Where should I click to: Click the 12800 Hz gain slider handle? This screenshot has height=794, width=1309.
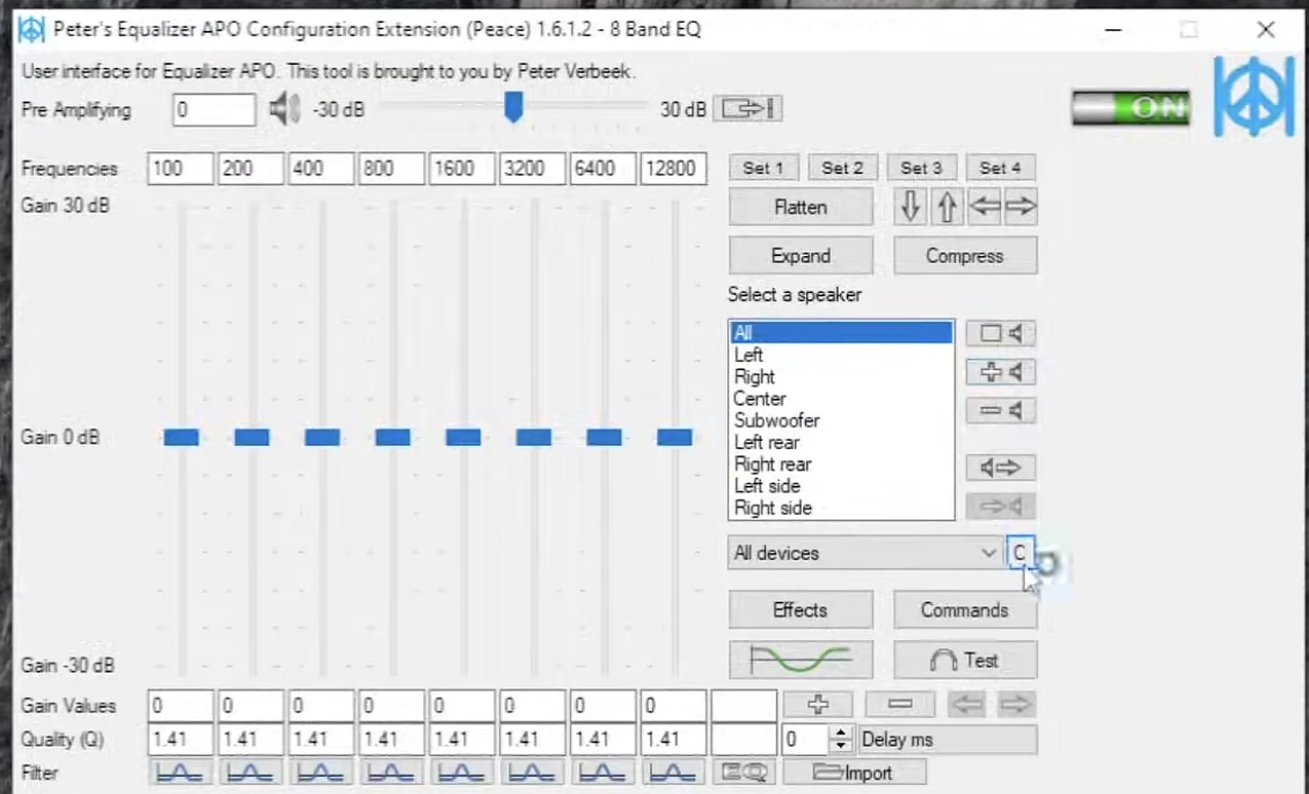pyautogui.click(x=675, y=438)
